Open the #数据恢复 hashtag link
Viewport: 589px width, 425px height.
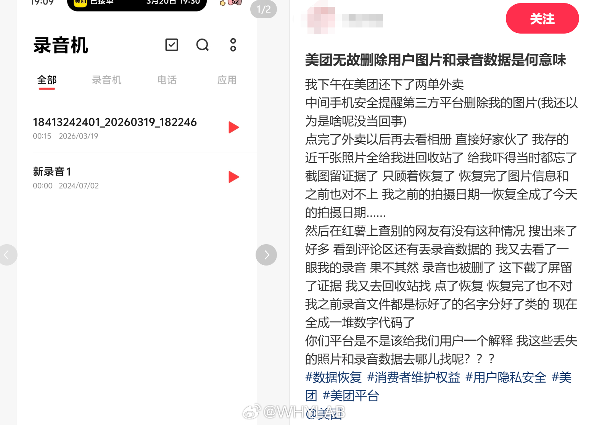(x=333, y=377)
